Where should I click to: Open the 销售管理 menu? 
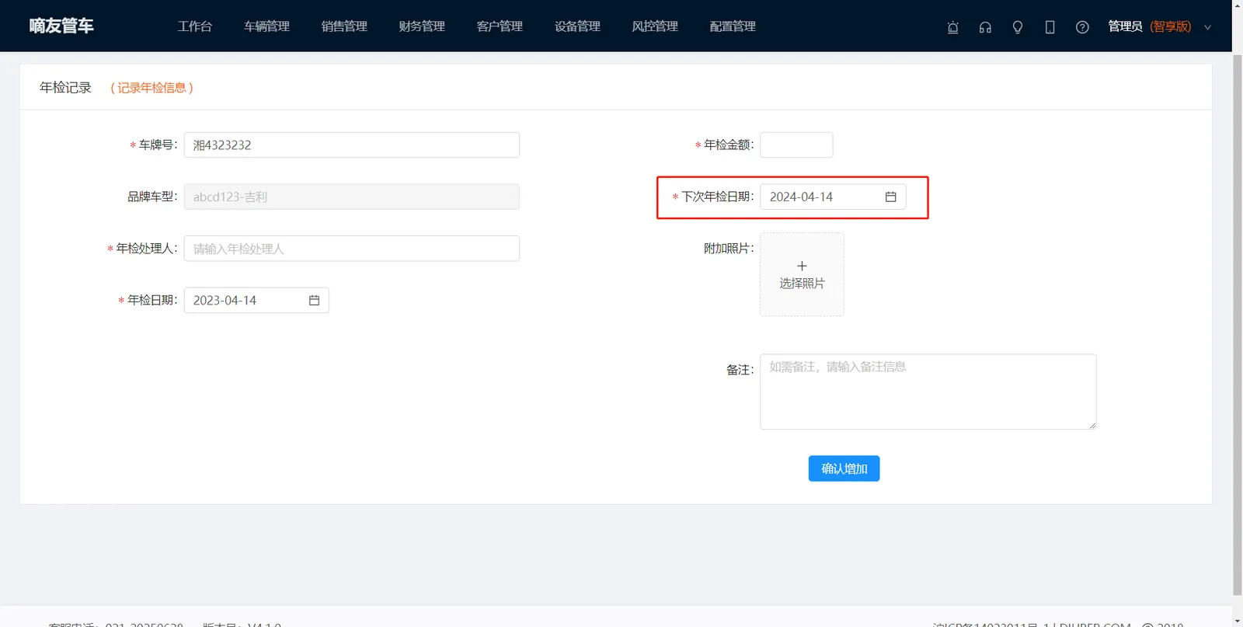coord(345,26)
